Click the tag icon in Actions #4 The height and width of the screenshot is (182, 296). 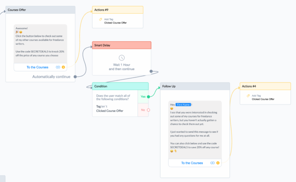coord(248,95)
